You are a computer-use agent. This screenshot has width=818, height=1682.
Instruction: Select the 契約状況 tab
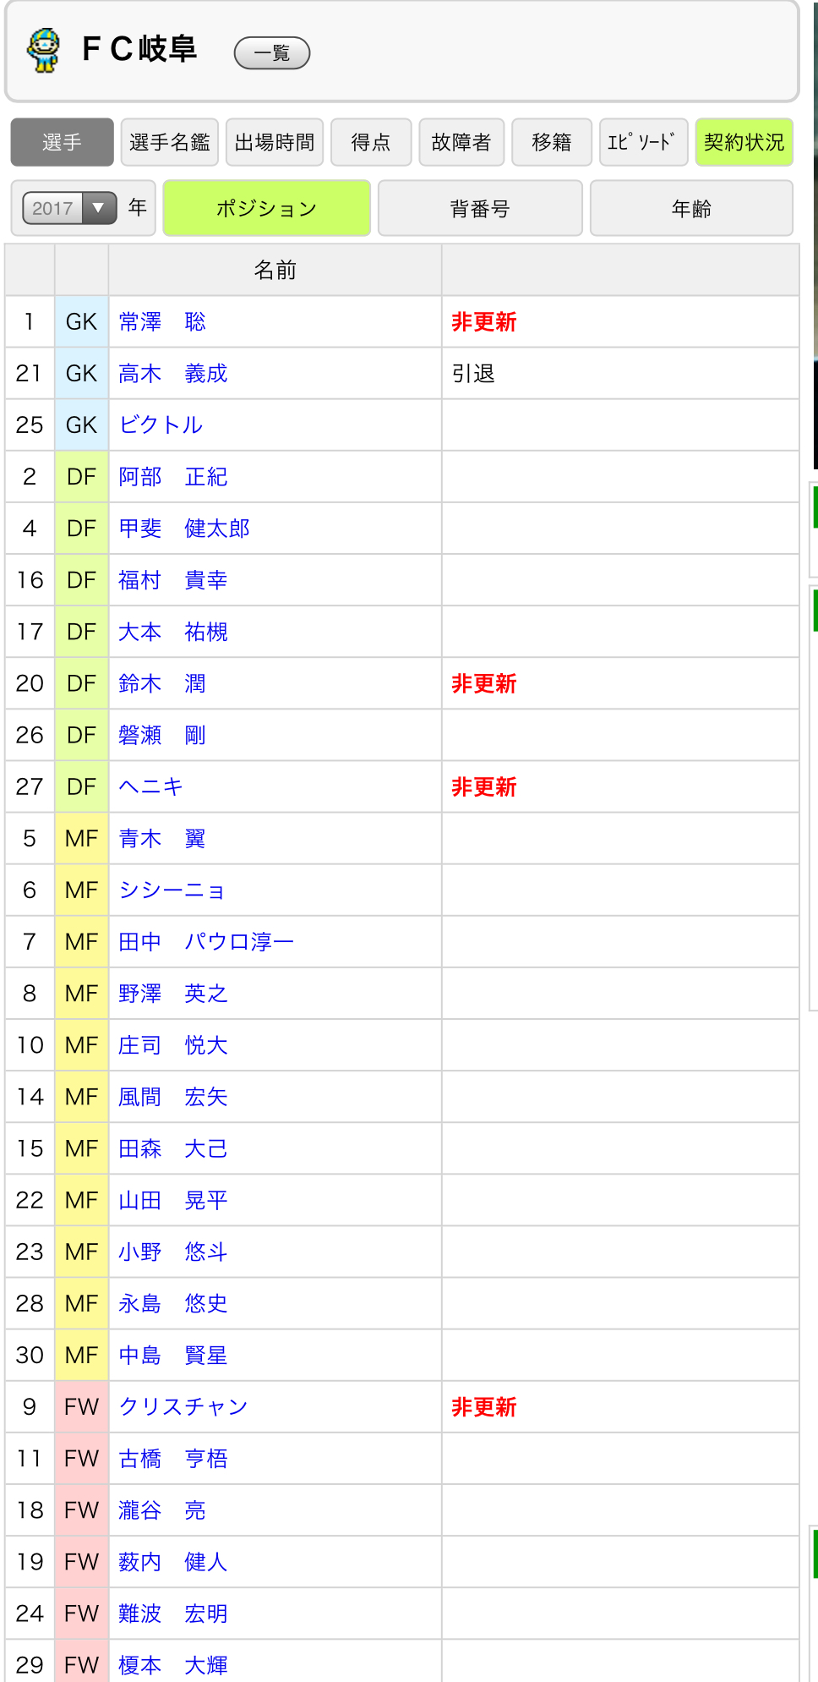744,142
